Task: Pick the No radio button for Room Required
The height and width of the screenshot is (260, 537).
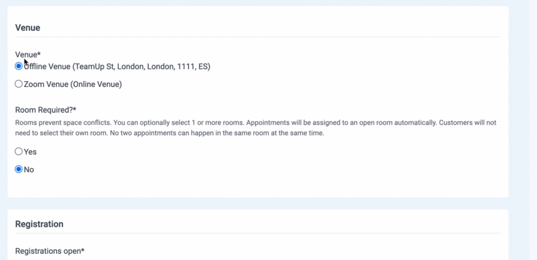Action: [x=19, y=169]
